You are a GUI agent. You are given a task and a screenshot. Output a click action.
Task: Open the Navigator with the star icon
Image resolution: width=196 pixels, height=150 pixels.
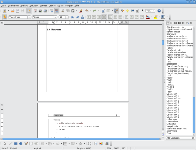[127, 11]
